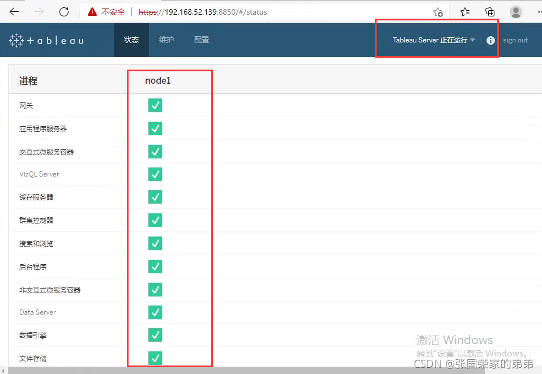Click the 后台程序 status checkmark
Viewport: 542px width, 374px height.
point(155,266)
